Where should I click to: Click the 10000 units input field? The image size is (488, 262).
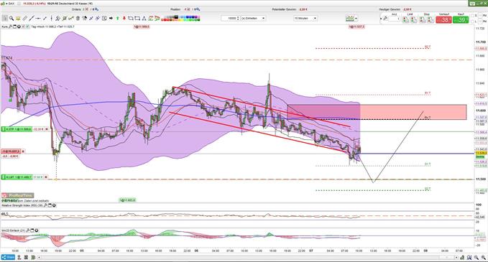tap(229, 19)
